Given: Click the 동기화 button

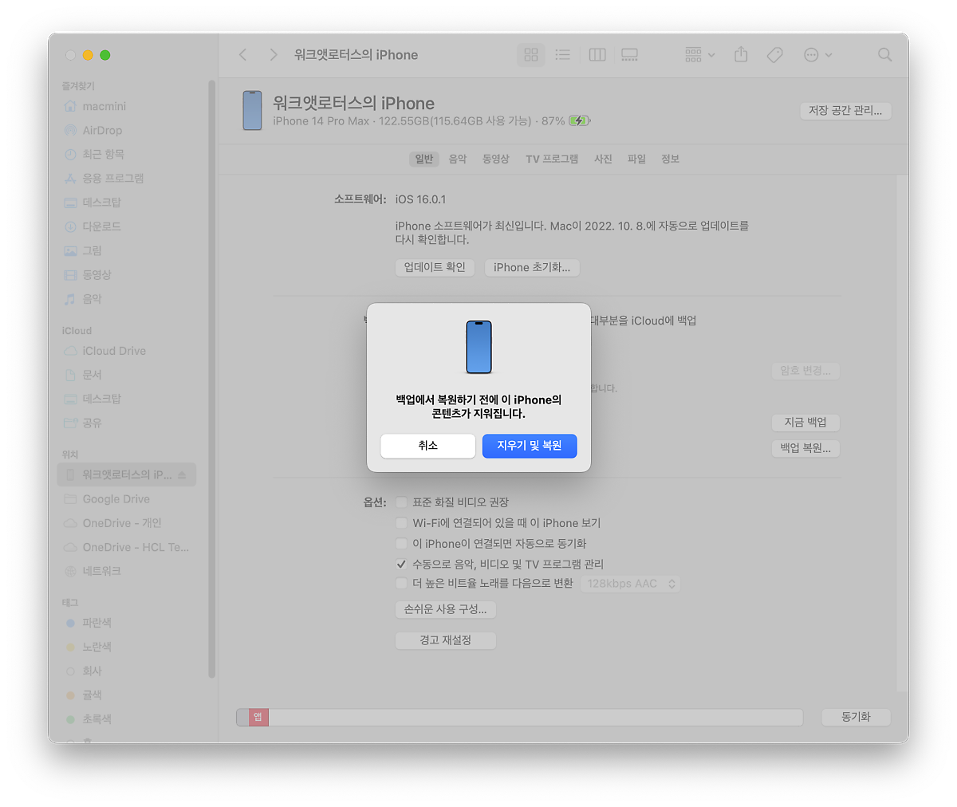Looking at the screenshot, I should coord(856,717).
